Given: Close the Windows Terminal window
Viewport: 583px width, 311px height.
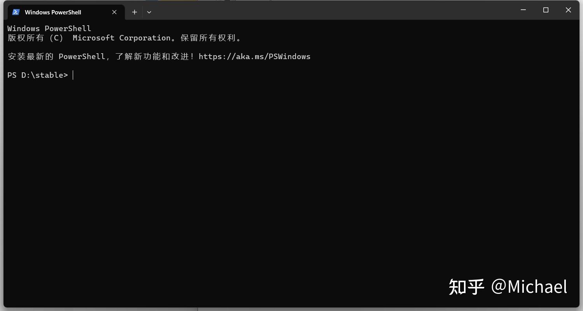Looking at the screenshot, I should tap(568, 10).
